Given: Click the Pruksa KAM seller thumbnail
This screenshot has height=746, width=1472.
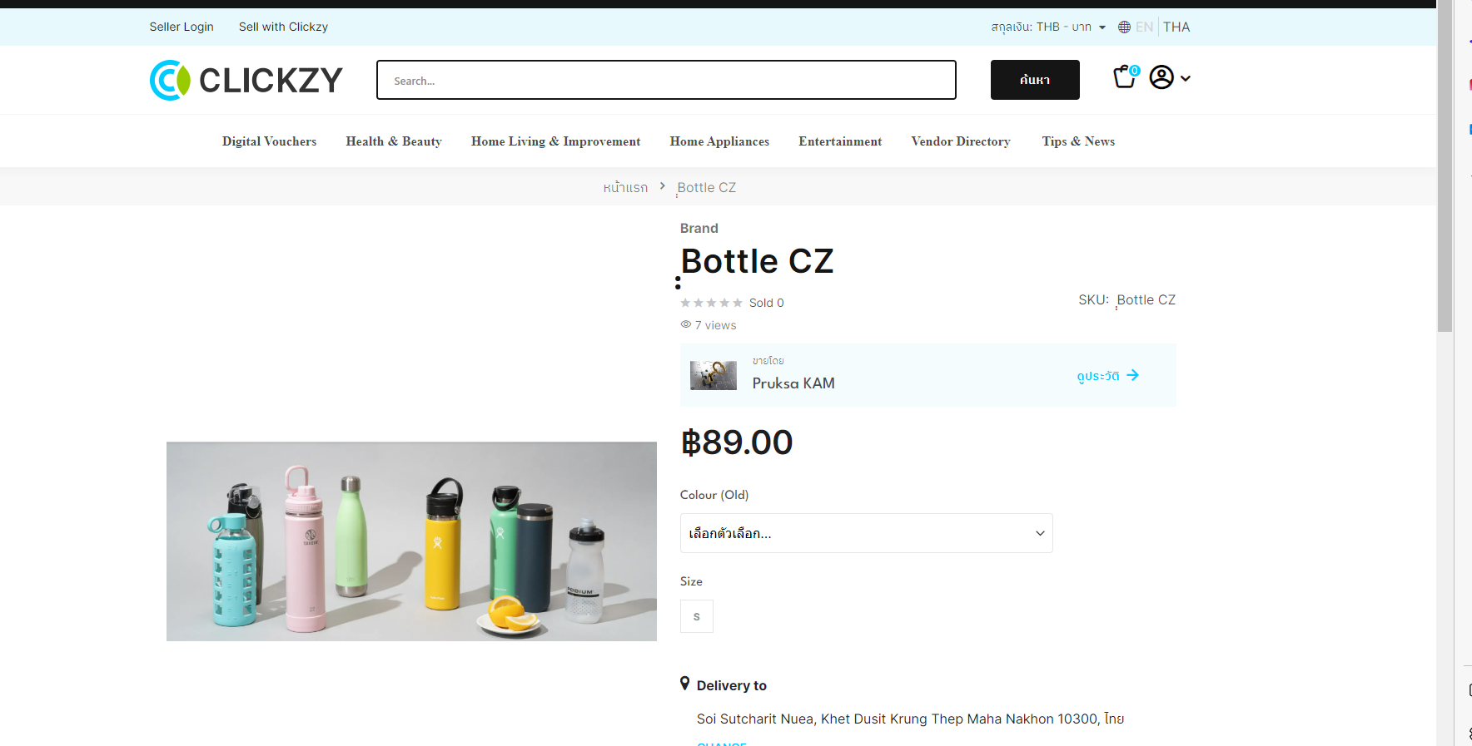Looking at the screenshot, I should click(714, 375).
